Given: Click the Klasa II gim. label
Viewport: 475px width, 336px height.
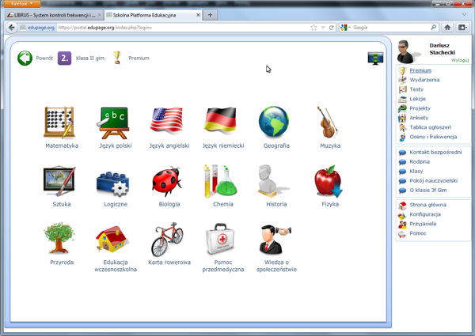Looking at the screenshot, I should [90, 58].
